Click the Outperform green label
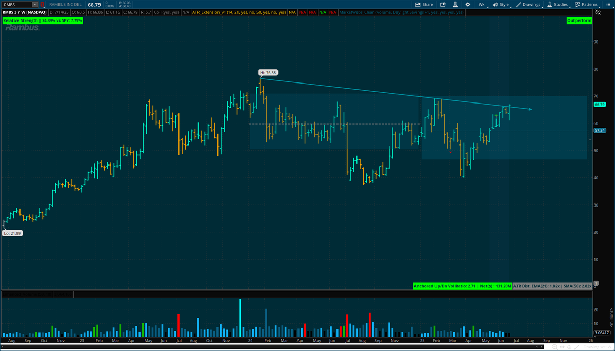Image resolution: width=615 pixels, height=351 pixels. pos(579,21)
